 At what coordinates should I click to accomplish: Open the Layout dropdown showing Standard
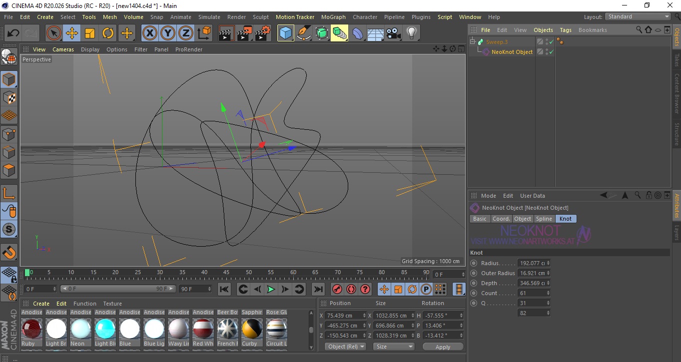[x=638, y=16]
